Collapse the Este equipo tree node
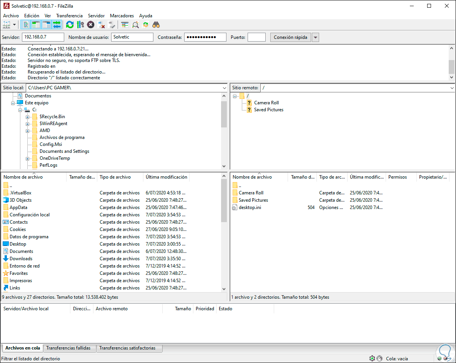 pyautogui.click(x=13, y=103)
